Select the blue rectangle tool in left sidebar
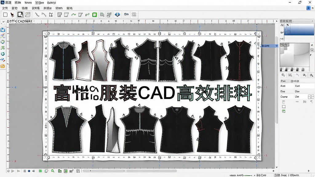This screenshot has height=177, width=315. pyautogui.click(x=2, y=30)
